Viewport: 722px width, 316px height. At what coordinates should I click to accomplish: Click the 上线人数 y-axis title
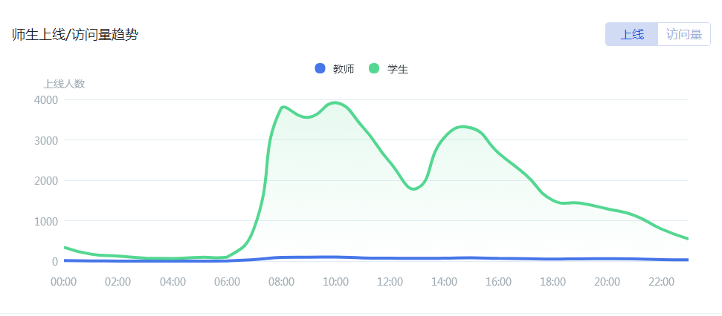(64, 84)
